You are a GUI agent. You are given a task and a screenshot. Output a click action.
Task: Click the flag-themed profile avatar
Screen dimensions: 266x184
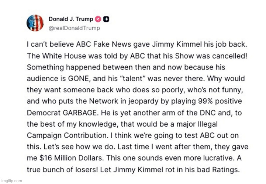pyautogui.click(x=35, y=23)
